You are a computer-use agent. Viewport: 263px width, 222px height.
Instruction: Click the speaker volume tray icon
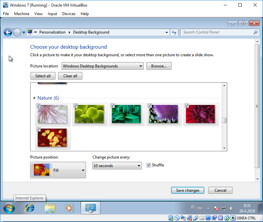(x=232, y=208)
